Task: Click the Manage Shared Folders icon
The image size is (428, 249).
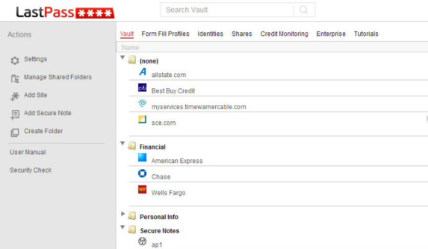Action: tap(15, 78)
